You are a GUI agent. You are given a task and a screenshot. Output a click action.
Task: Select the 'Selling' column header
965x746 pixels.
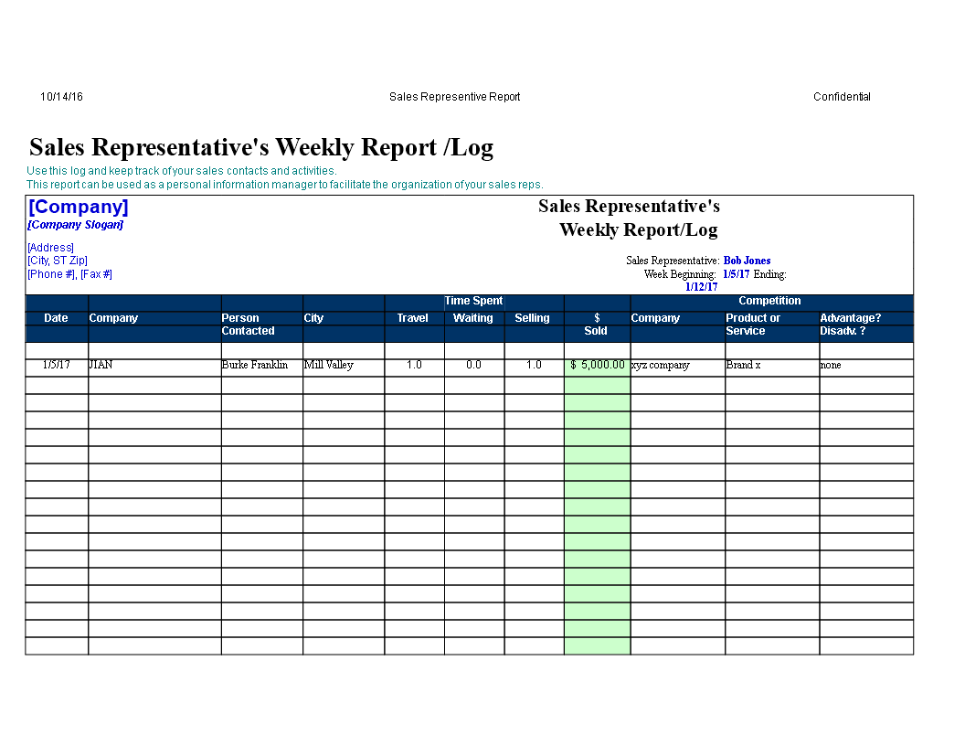point(533,317)
